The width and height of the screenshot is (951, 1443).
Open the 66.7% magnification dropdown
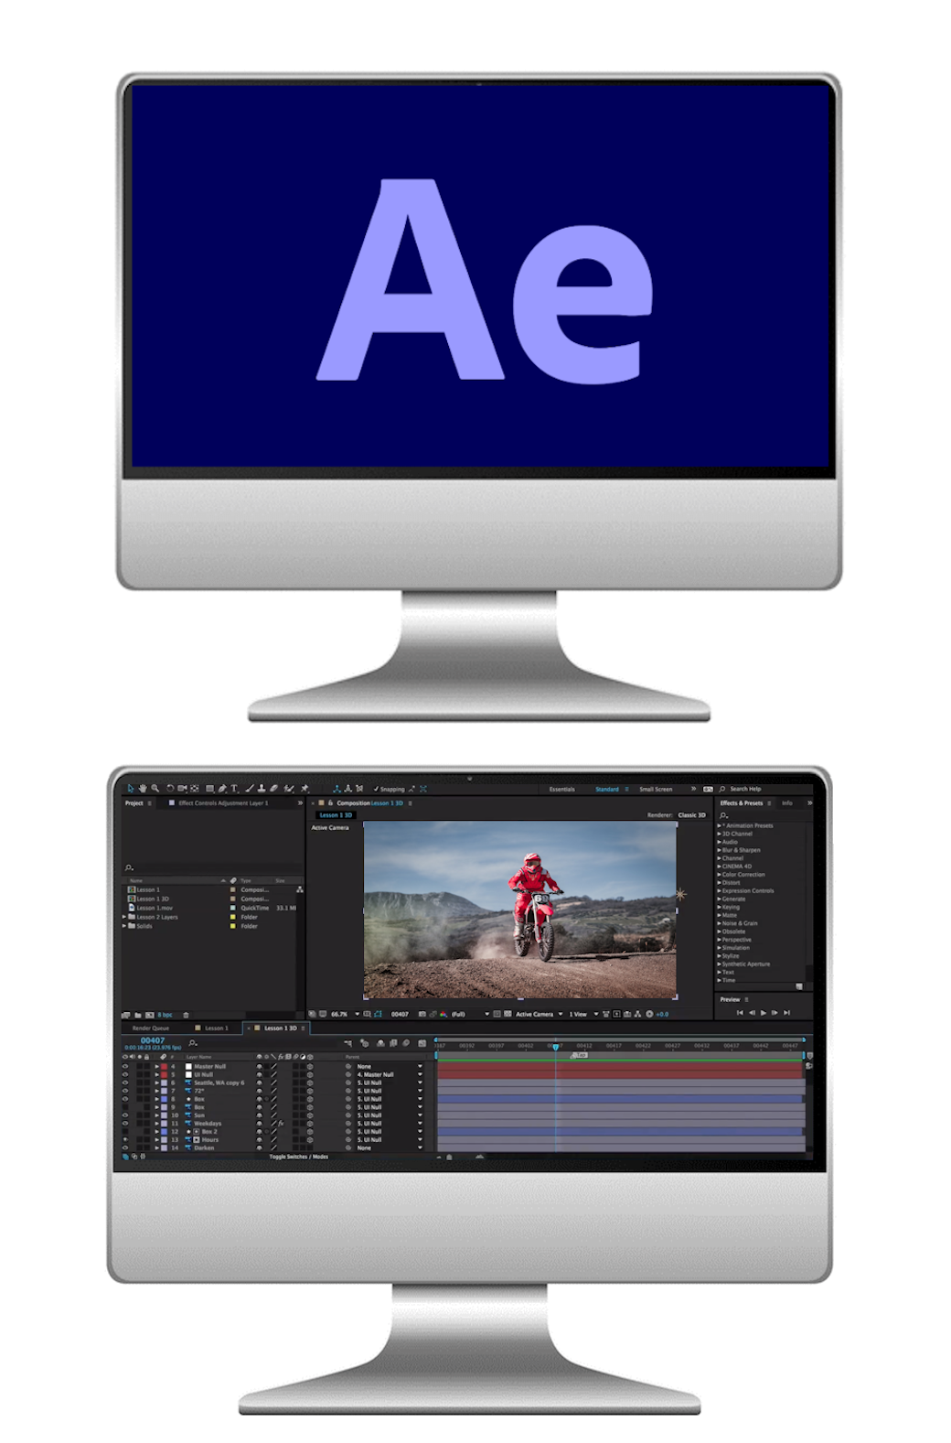(x=346, y=1014)
